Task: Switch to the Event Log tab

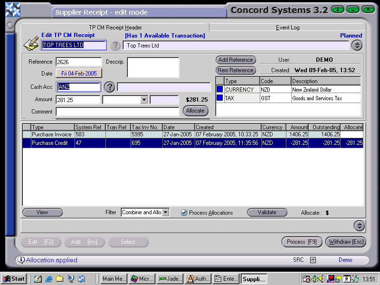Action: 287,27
